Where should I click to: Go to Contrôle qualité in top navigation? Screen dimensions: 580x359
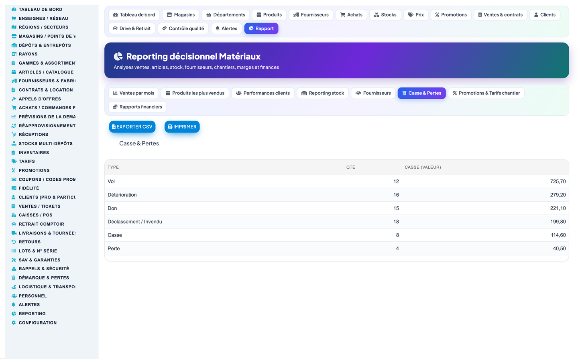[x=183, y=29]
